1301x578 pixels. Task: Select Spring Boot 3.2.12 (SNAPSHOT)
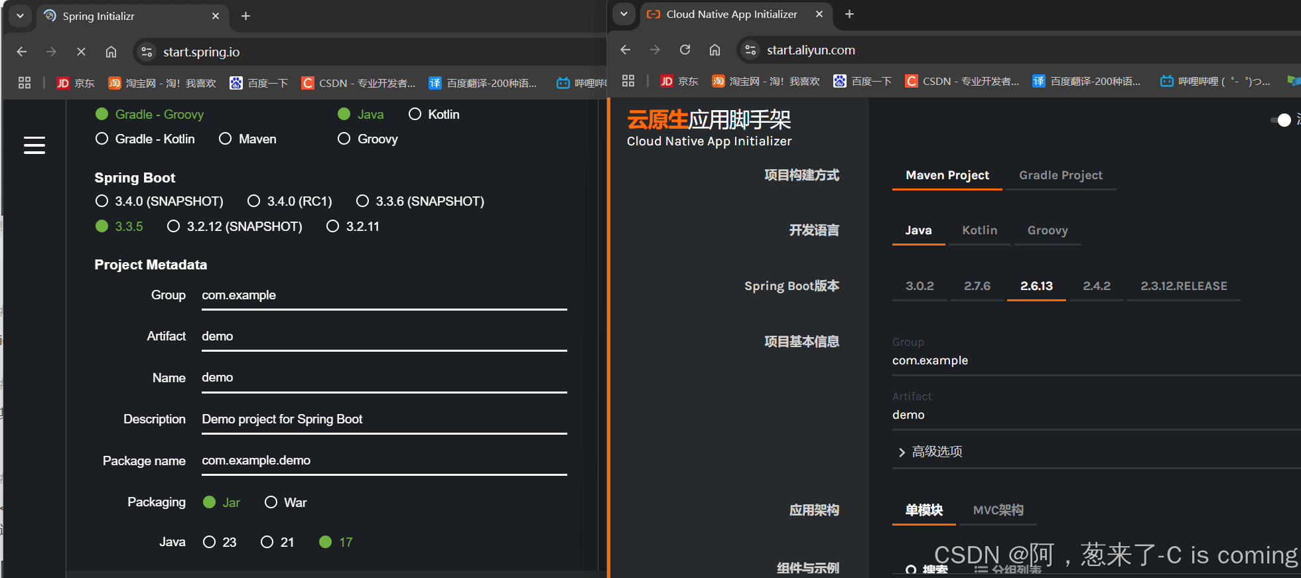click(235, 226)
